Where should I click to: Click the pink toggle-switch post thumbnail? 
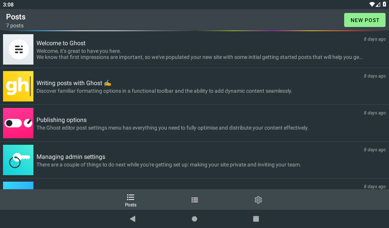(x=18, y=123)
